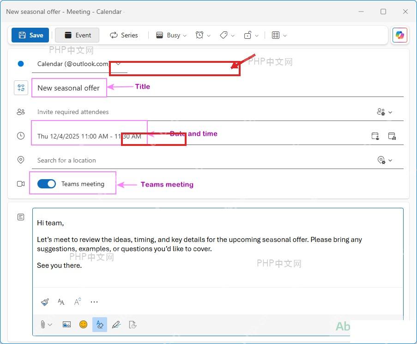Click the attach file paperclip icon

click(x=42, y=324)
